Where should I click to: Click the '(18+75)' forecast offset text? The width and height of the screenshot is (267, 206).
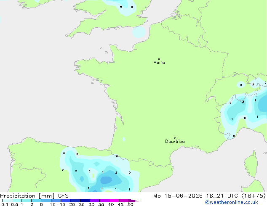[x=254, y=196]
